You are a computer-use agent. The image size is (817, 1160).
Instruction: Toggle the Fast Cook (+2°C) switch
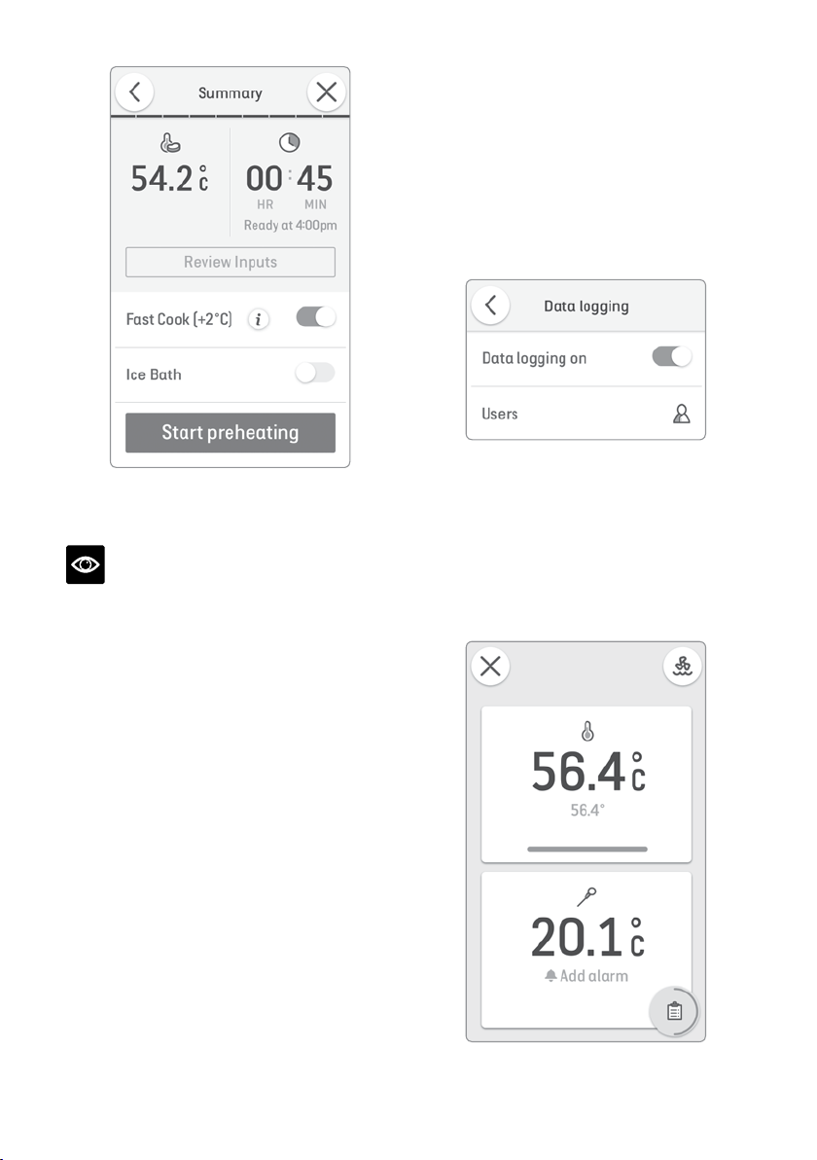(x=316, y=317)
